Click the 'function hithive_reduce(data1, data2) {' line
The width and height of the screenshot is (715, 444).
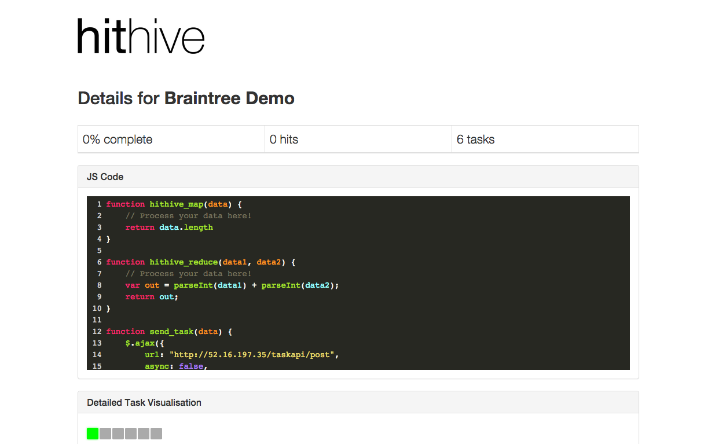pyautogui.click(x=200, y=262)
